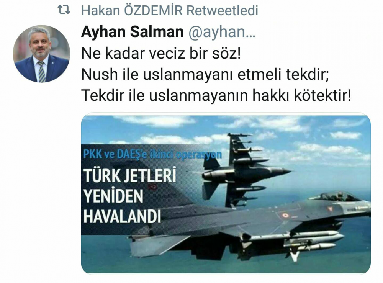This screenshot has height=283, width=383.
Task: Select the word Retweetledi
Action: pos(222,11)
